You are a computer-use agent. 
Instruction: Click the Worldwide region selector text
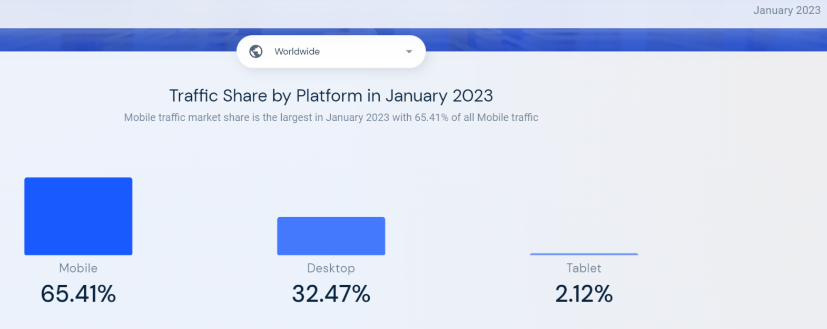point(297,52)
